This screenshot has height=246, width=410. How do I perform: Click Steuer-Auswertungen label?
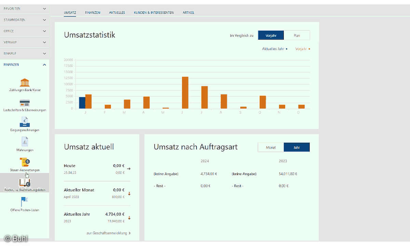tap(25, 170)
